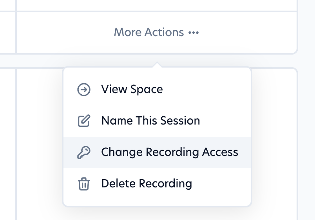Click the More Actions text label

click(x=148, y=33)
